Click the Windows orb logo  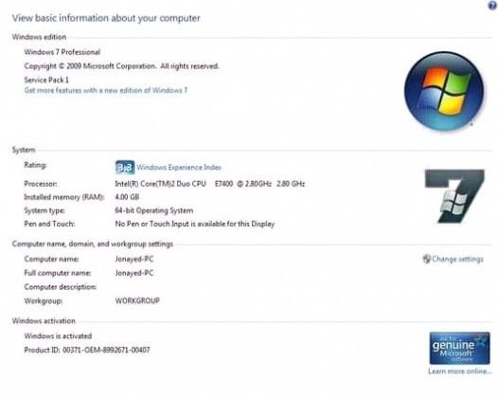[444, 91]
